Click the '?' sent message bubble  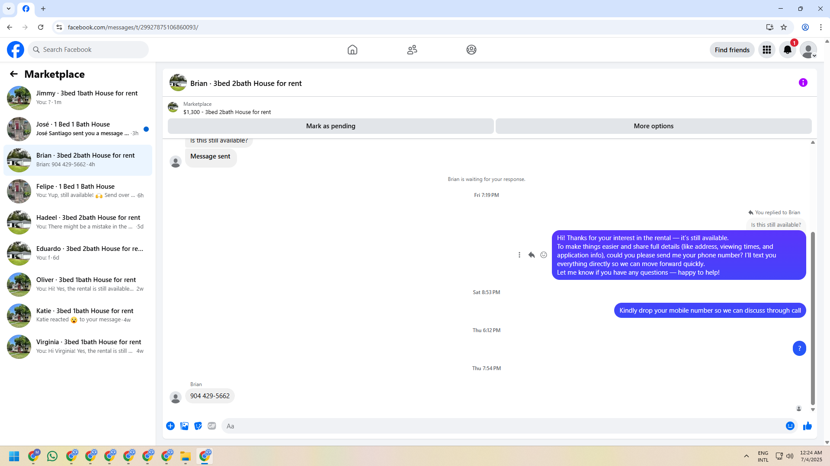point(799,349)
